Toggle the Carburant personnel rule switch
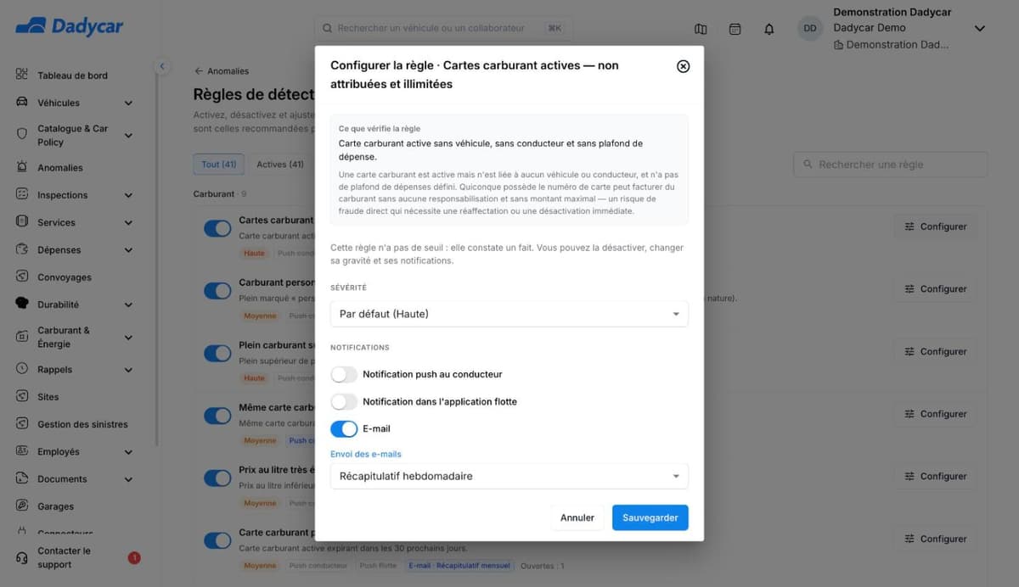This screenshot has width=1019, height=587. (218, 291)
